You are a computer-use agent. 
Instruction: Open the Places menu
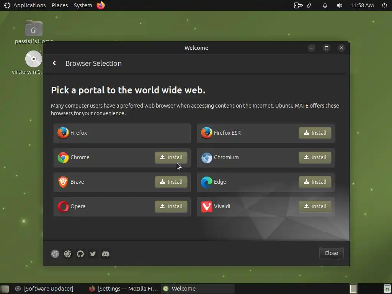pos(60,5)
